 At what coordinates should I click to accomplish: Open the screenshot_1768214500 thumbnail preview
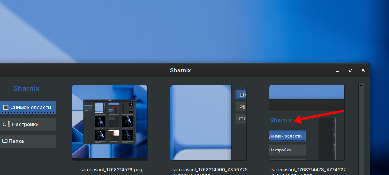[x=208, y=123]
